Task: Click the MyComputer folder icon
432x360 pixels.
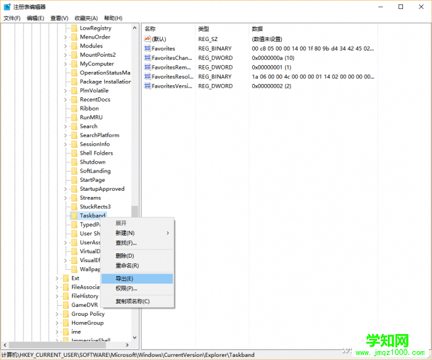Action: pyautogui.click(x=74, y=64)
